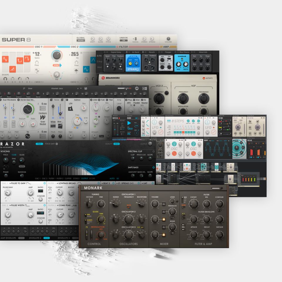
Task: Click the preset up arrow beside Alastair Jazz
Action: click(78, 88)
